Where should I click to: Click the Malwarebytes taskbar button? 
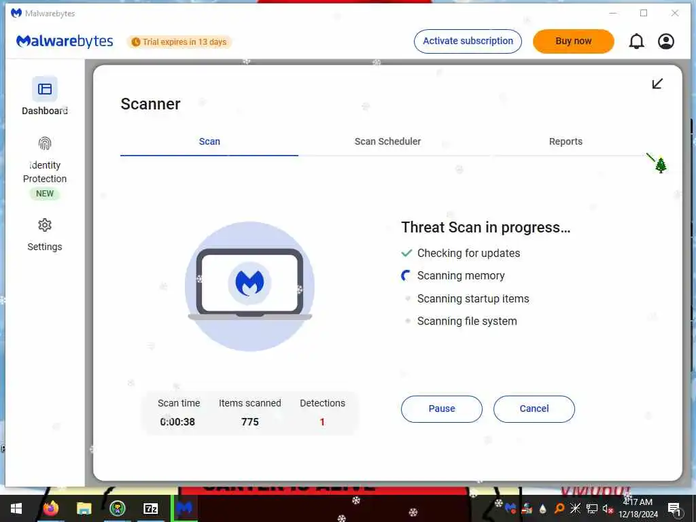(184, 508)
